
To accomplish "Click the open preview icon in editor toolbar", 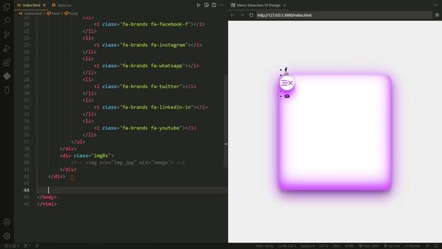I will coord(206,5).
